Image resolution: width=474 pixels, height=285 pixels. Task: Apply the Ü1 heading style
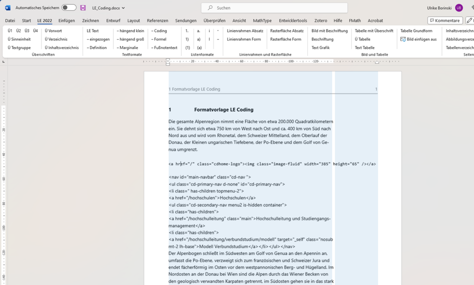tap(10, 31)
